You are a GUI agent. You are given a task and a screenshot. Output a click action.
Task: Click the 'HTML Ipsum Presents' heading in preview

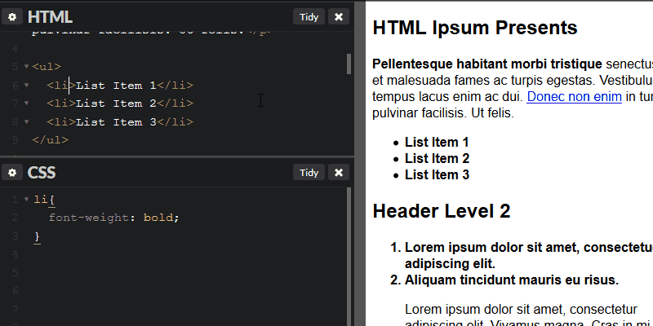pyautogui.click(x=475, y=28)
